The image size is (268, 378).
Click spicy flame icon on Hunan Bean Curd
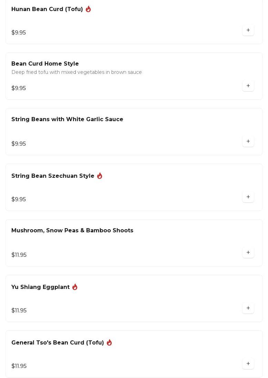[88, 9]
